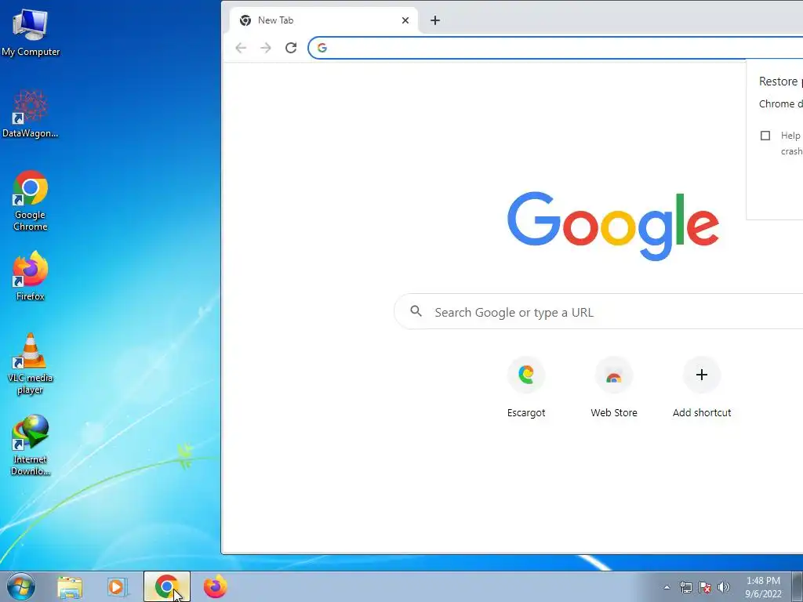Open the volume speaker tray icon
Viewport: 803px width, 602px height.
point(724,587)
